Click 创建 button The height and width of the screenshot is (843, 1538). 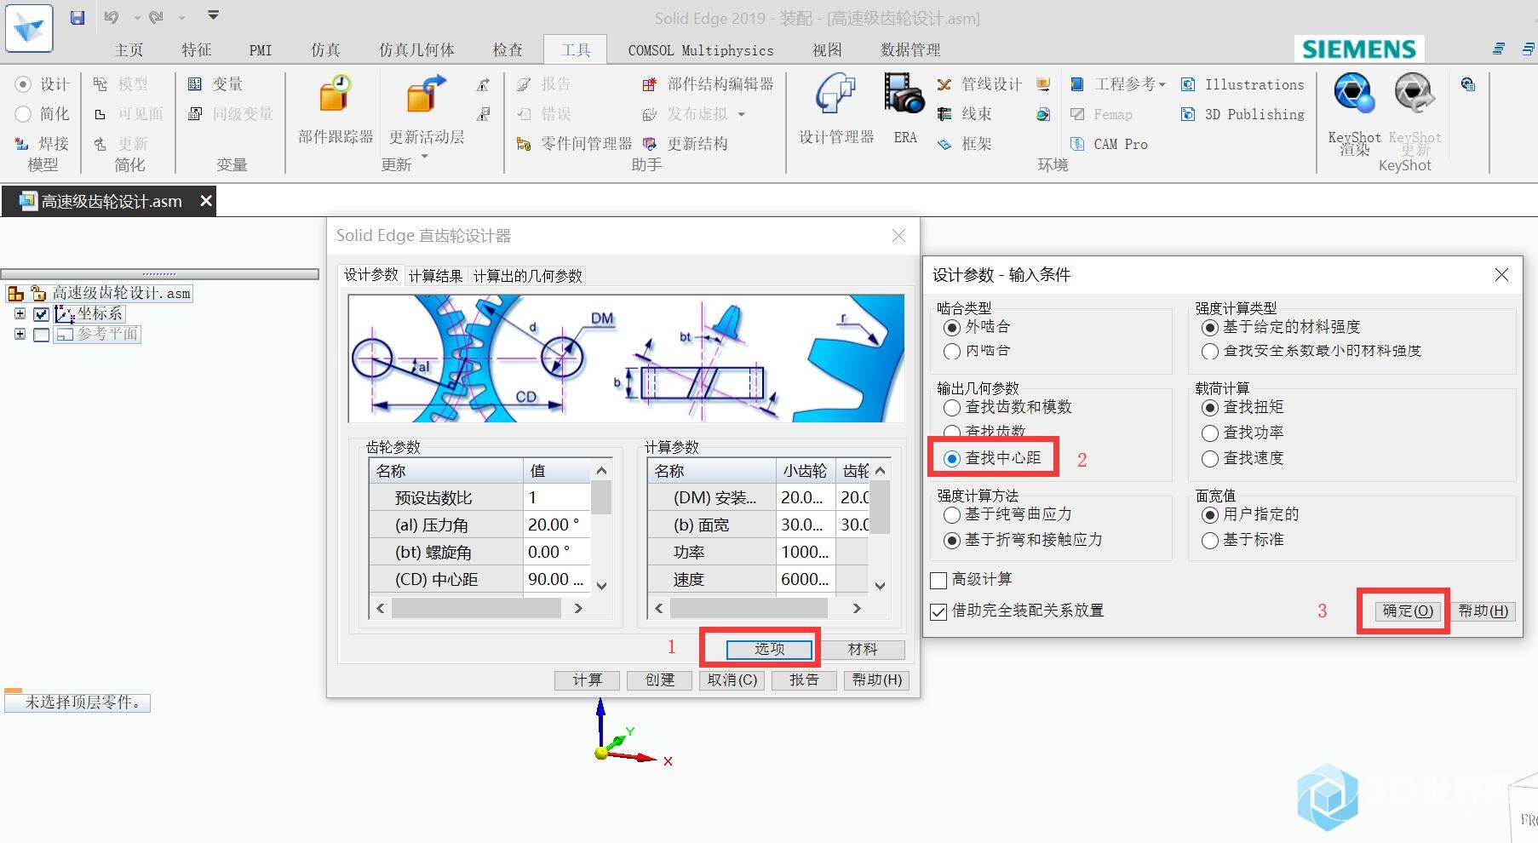[659, 680]
